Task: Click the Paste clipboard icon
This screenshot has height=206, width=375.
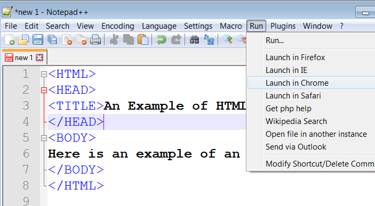Action: [x=143, y=39]
